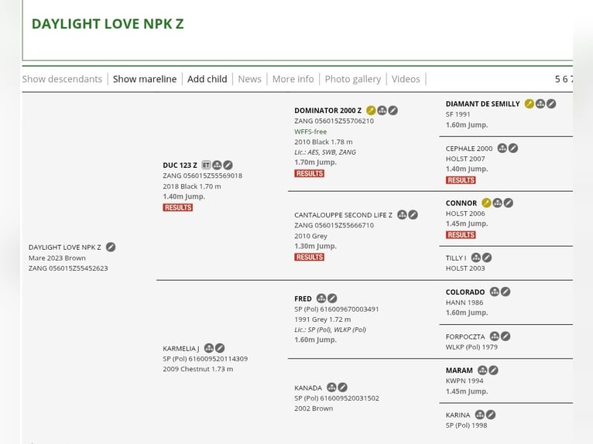
Task: Open the Show mareline tab
Action: click(145, 79)
